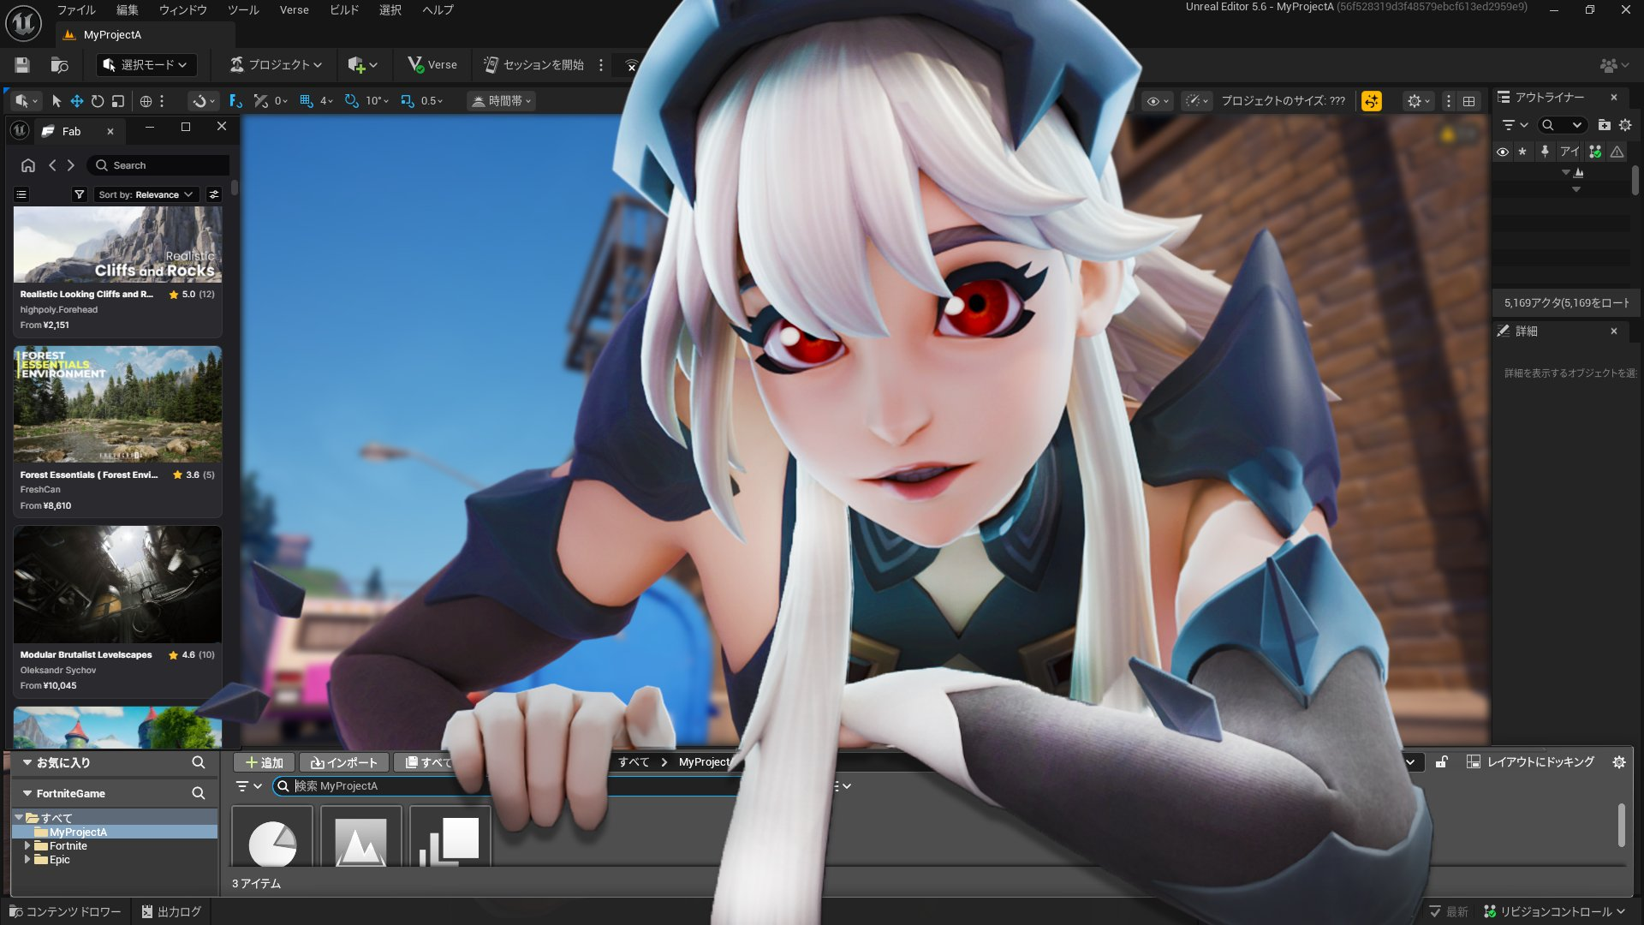This screenshot has height=925, width=1644.
Task: Expand the Fortnite folder in tree
Action: pos(27,845)
